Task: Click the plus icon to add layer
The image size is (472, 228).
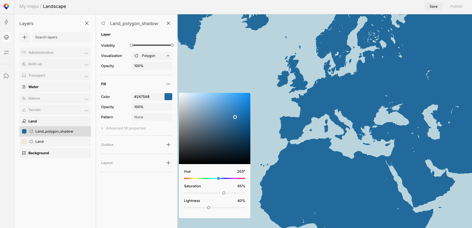Action: 25,37
